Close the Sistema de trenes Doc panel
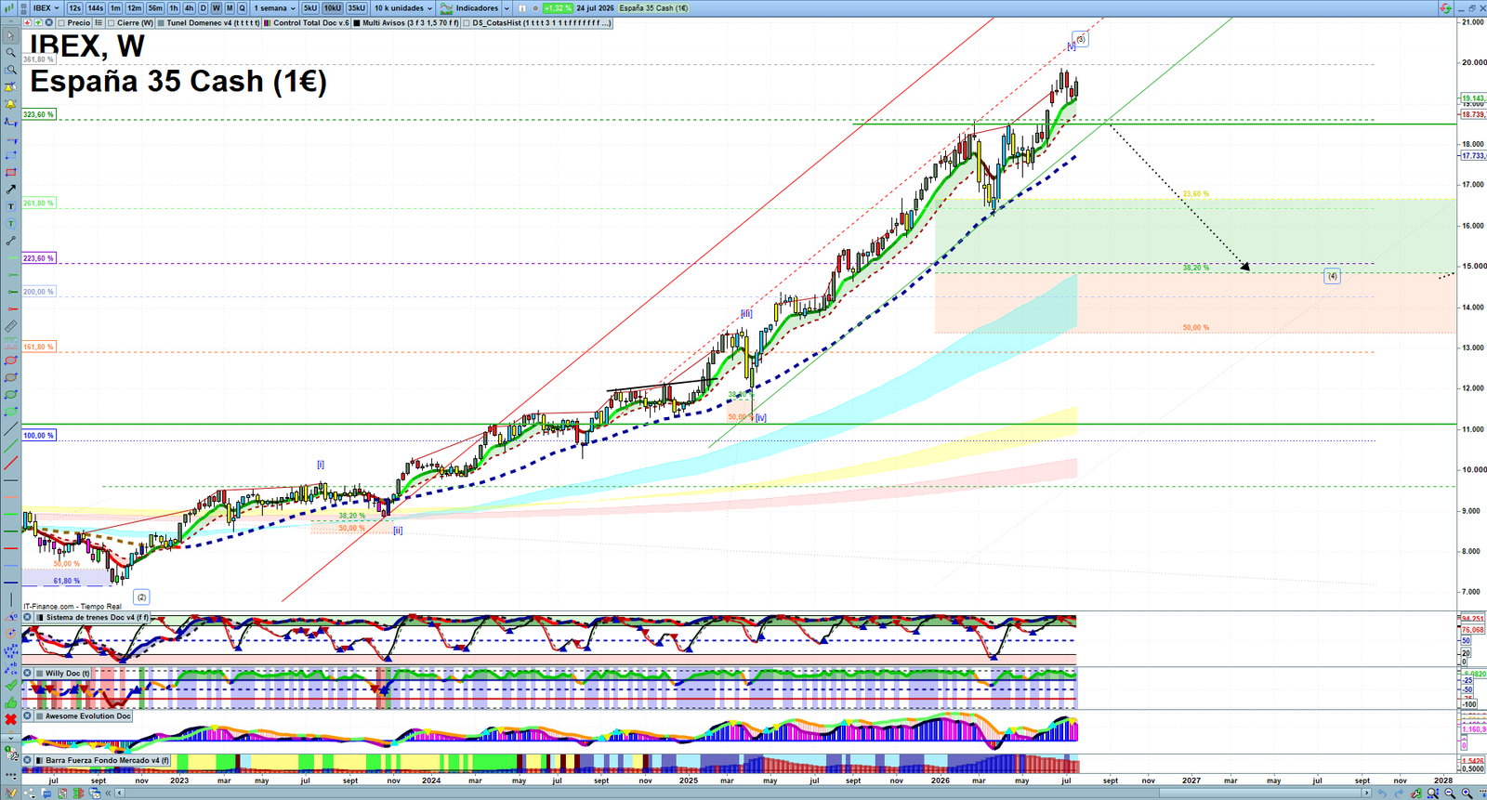Image resolution: width=1487 pixels, height=800 pixels. coord(28,617)
